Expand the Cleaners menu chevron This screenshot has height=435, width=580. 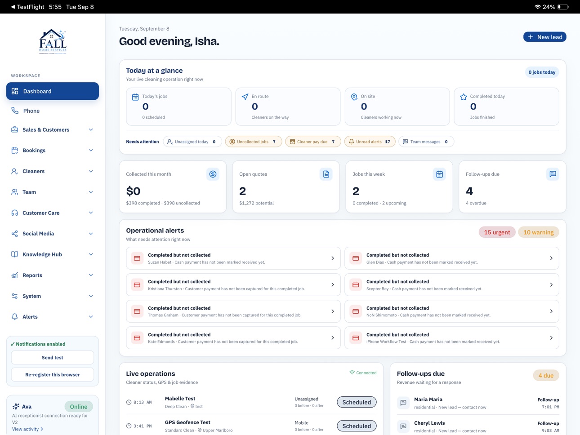tap(91, 171)
